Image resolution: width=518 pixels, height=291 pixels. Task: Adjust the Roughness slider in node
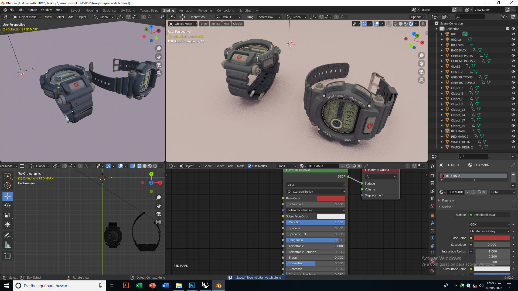(315, 240)
